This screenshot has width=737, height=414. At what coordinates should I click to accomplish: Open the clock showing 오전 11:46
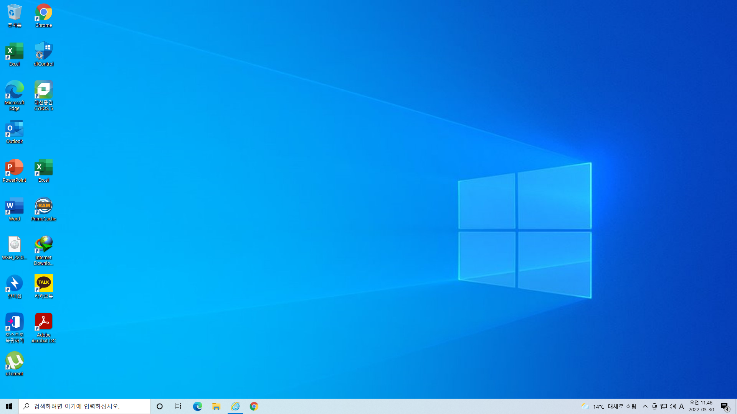point(701,406)
